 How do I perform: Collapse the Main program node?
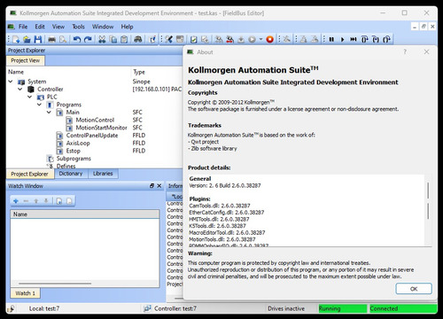(49, 112)
